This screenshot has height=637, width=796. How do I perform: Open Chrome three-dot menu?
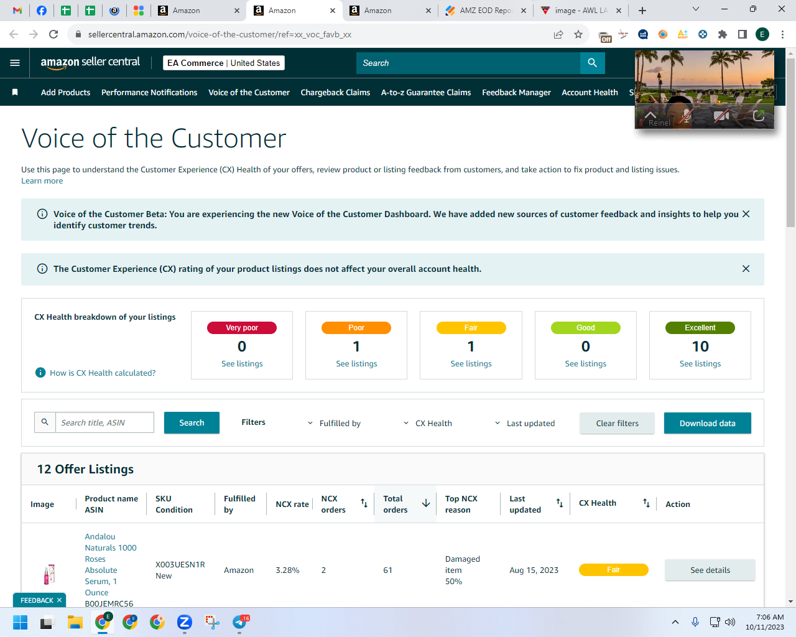783,34
